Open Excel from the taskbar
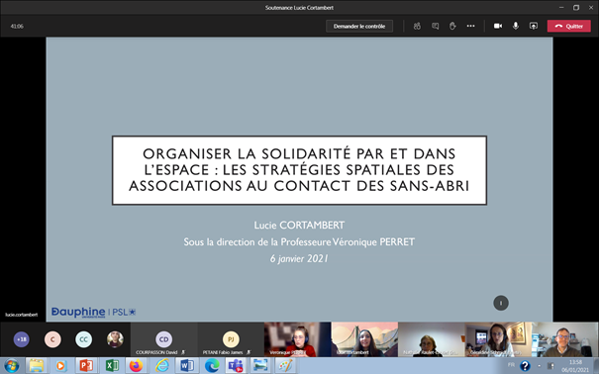 [112, 366]
